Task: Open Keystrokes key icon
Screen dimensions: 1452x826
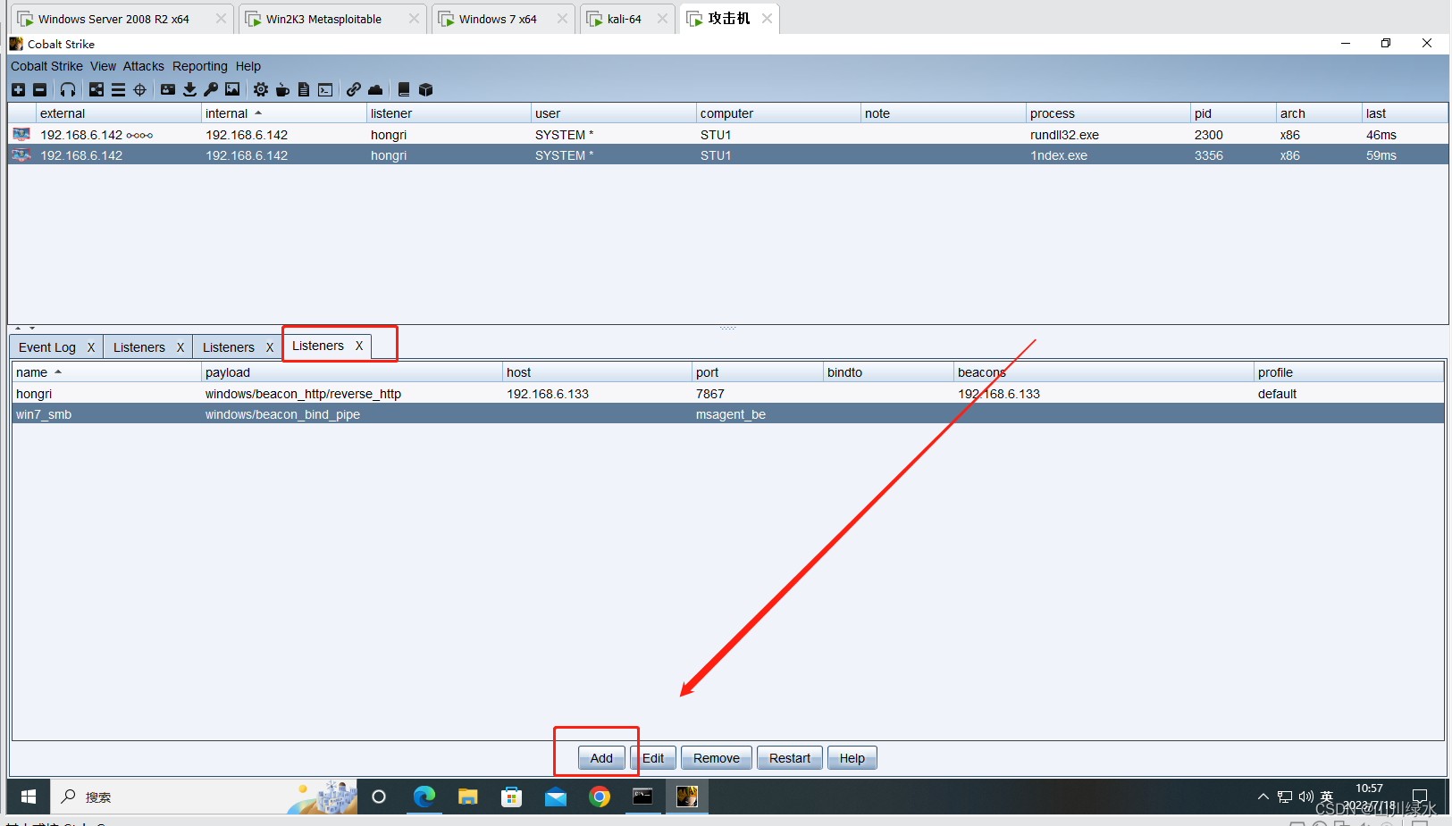Action: (211, 89)
